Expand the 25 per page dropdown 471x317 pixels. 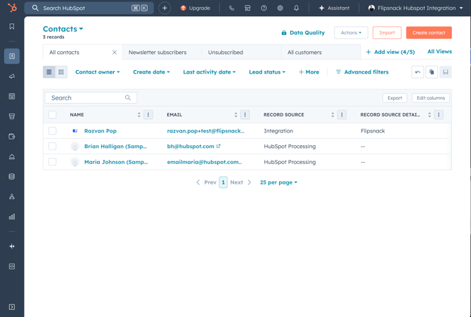(278, 182)
